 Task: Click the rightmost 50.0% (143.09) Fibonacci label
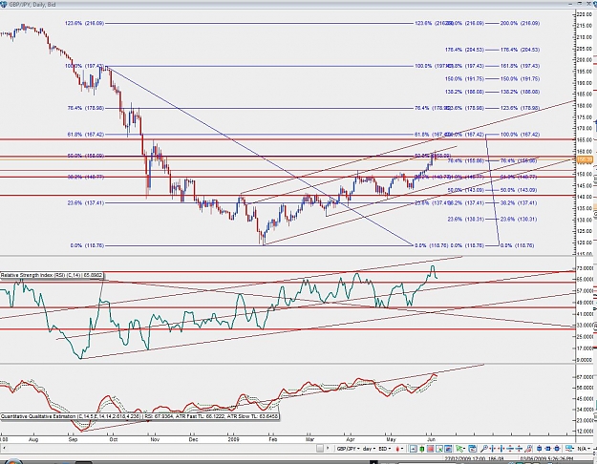point(519,190)
